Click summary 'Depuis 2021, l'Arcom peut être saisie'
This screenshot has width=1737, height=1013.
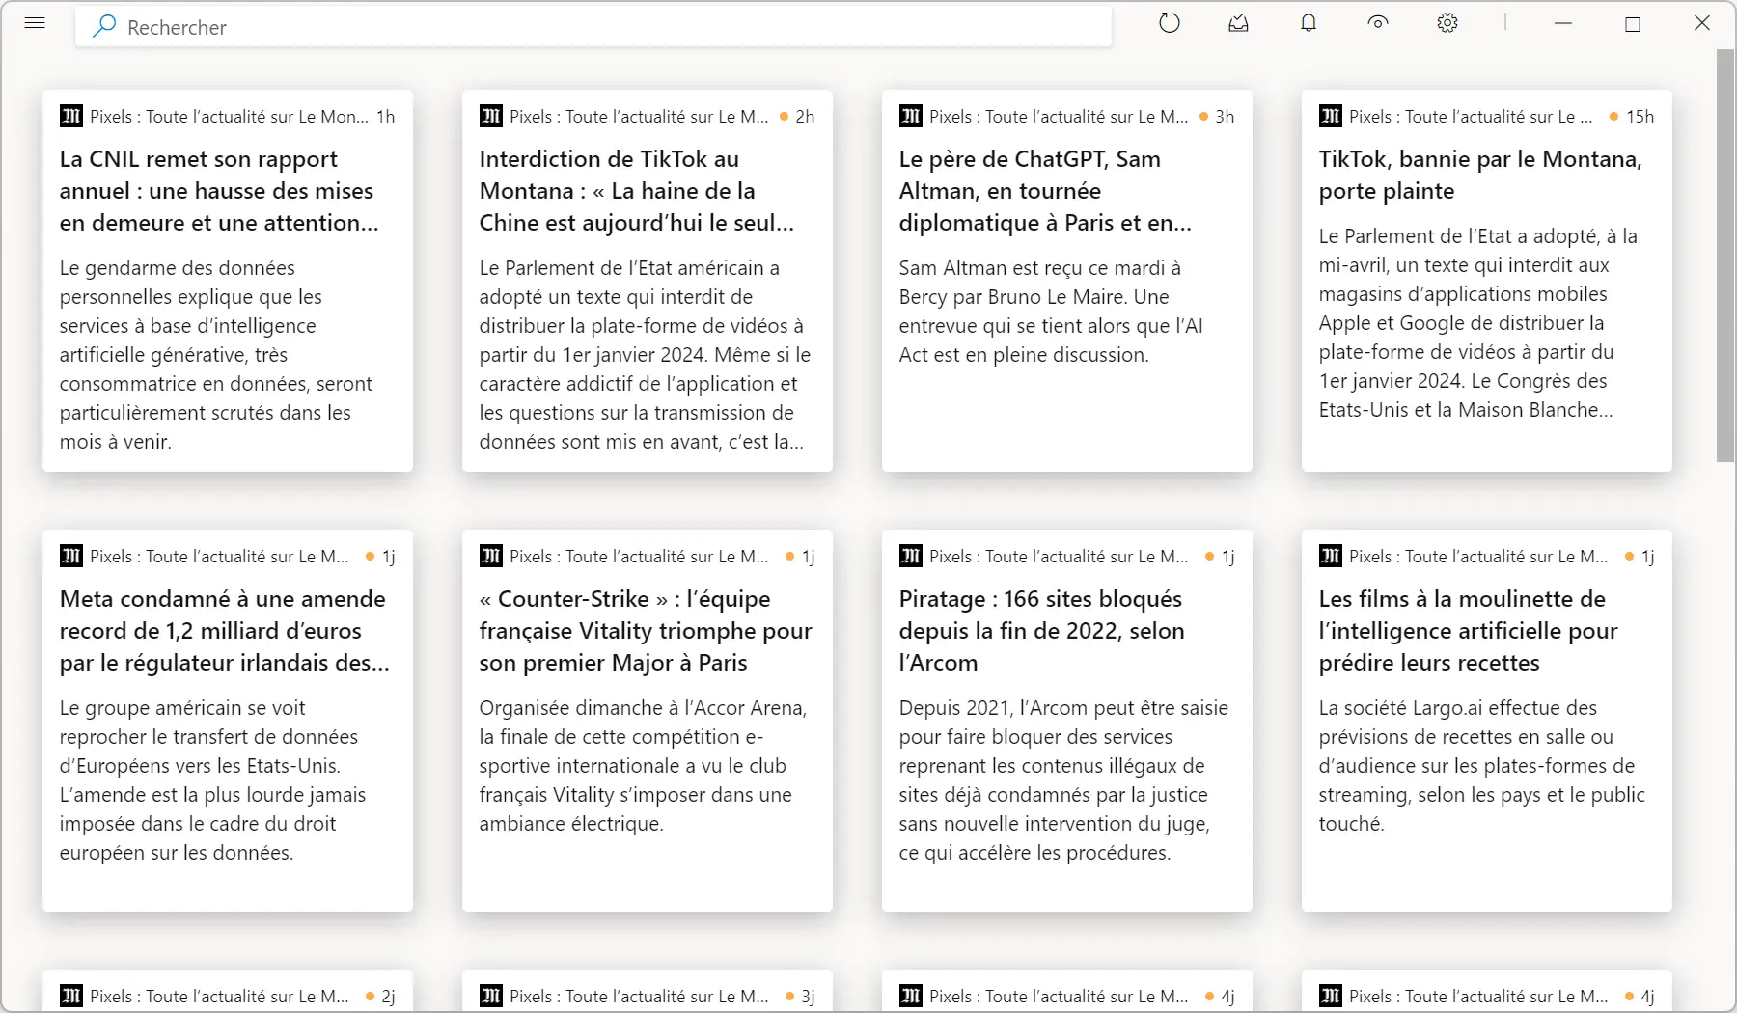(x=1063, y=780)
